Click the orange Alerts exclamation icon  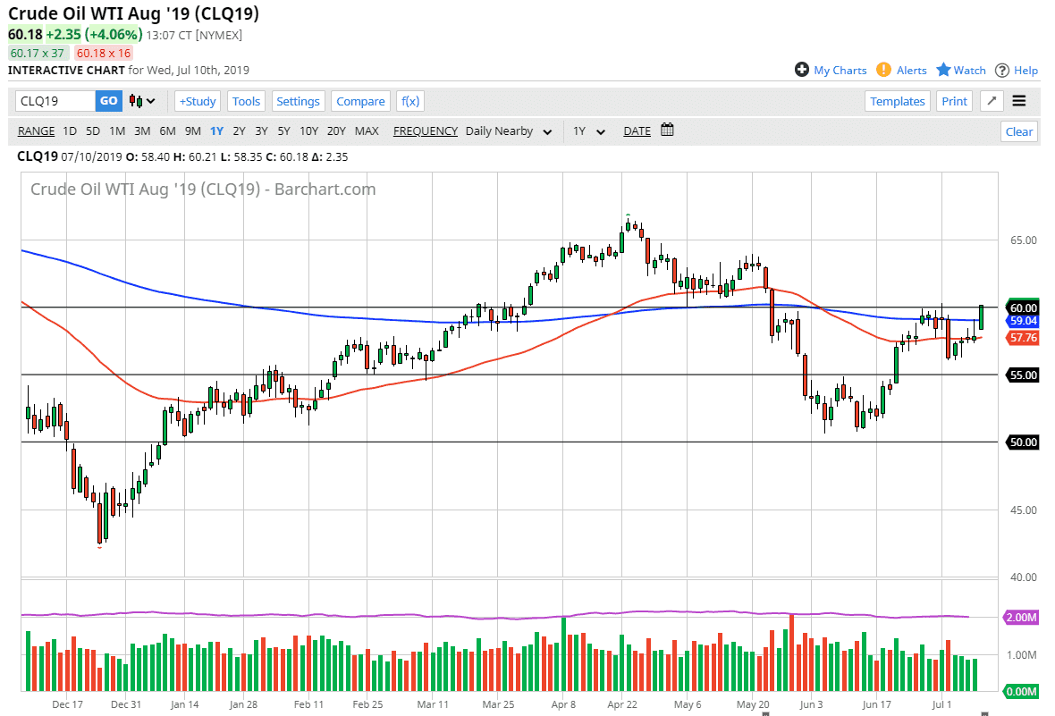point(885,70)
